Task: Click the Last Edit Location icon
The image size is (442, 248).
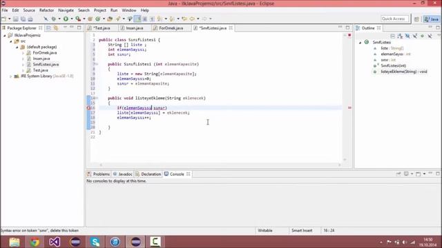Action: pyautogui.click(x=184, y=19)
